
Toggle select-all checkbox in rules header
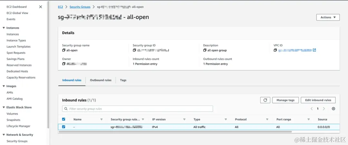click(64, 119)
